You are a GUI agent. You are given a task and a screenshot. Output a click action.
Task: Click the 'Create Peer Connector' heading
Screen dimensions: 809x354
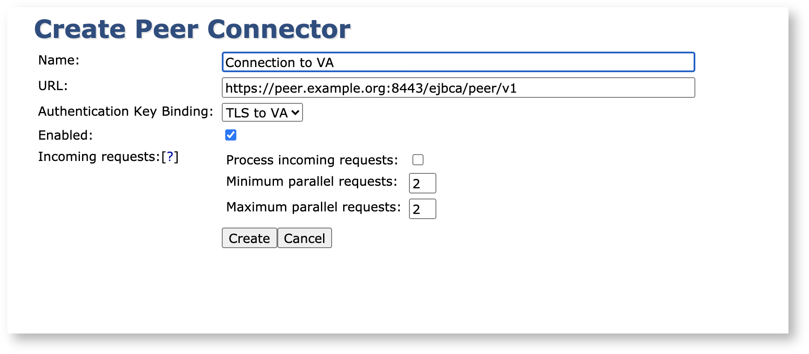192,29
